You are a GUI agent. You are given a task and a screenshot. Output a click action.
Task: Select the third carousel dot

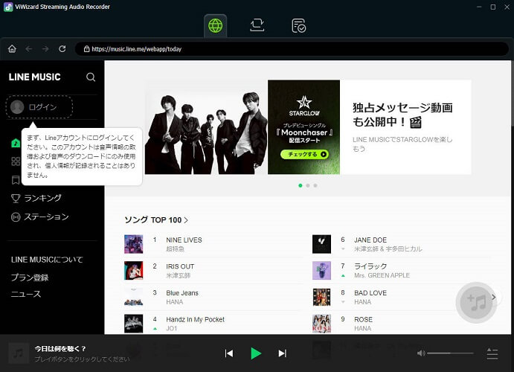[315, 185]
